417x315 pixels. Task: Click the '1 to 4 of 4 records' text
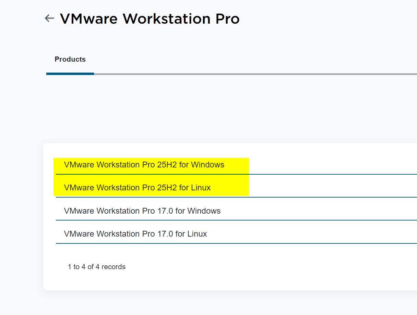(97, 267)
